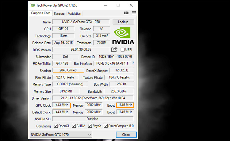
Task: Toggle the PhysX checkbox
Action: [x=90, y=126]
